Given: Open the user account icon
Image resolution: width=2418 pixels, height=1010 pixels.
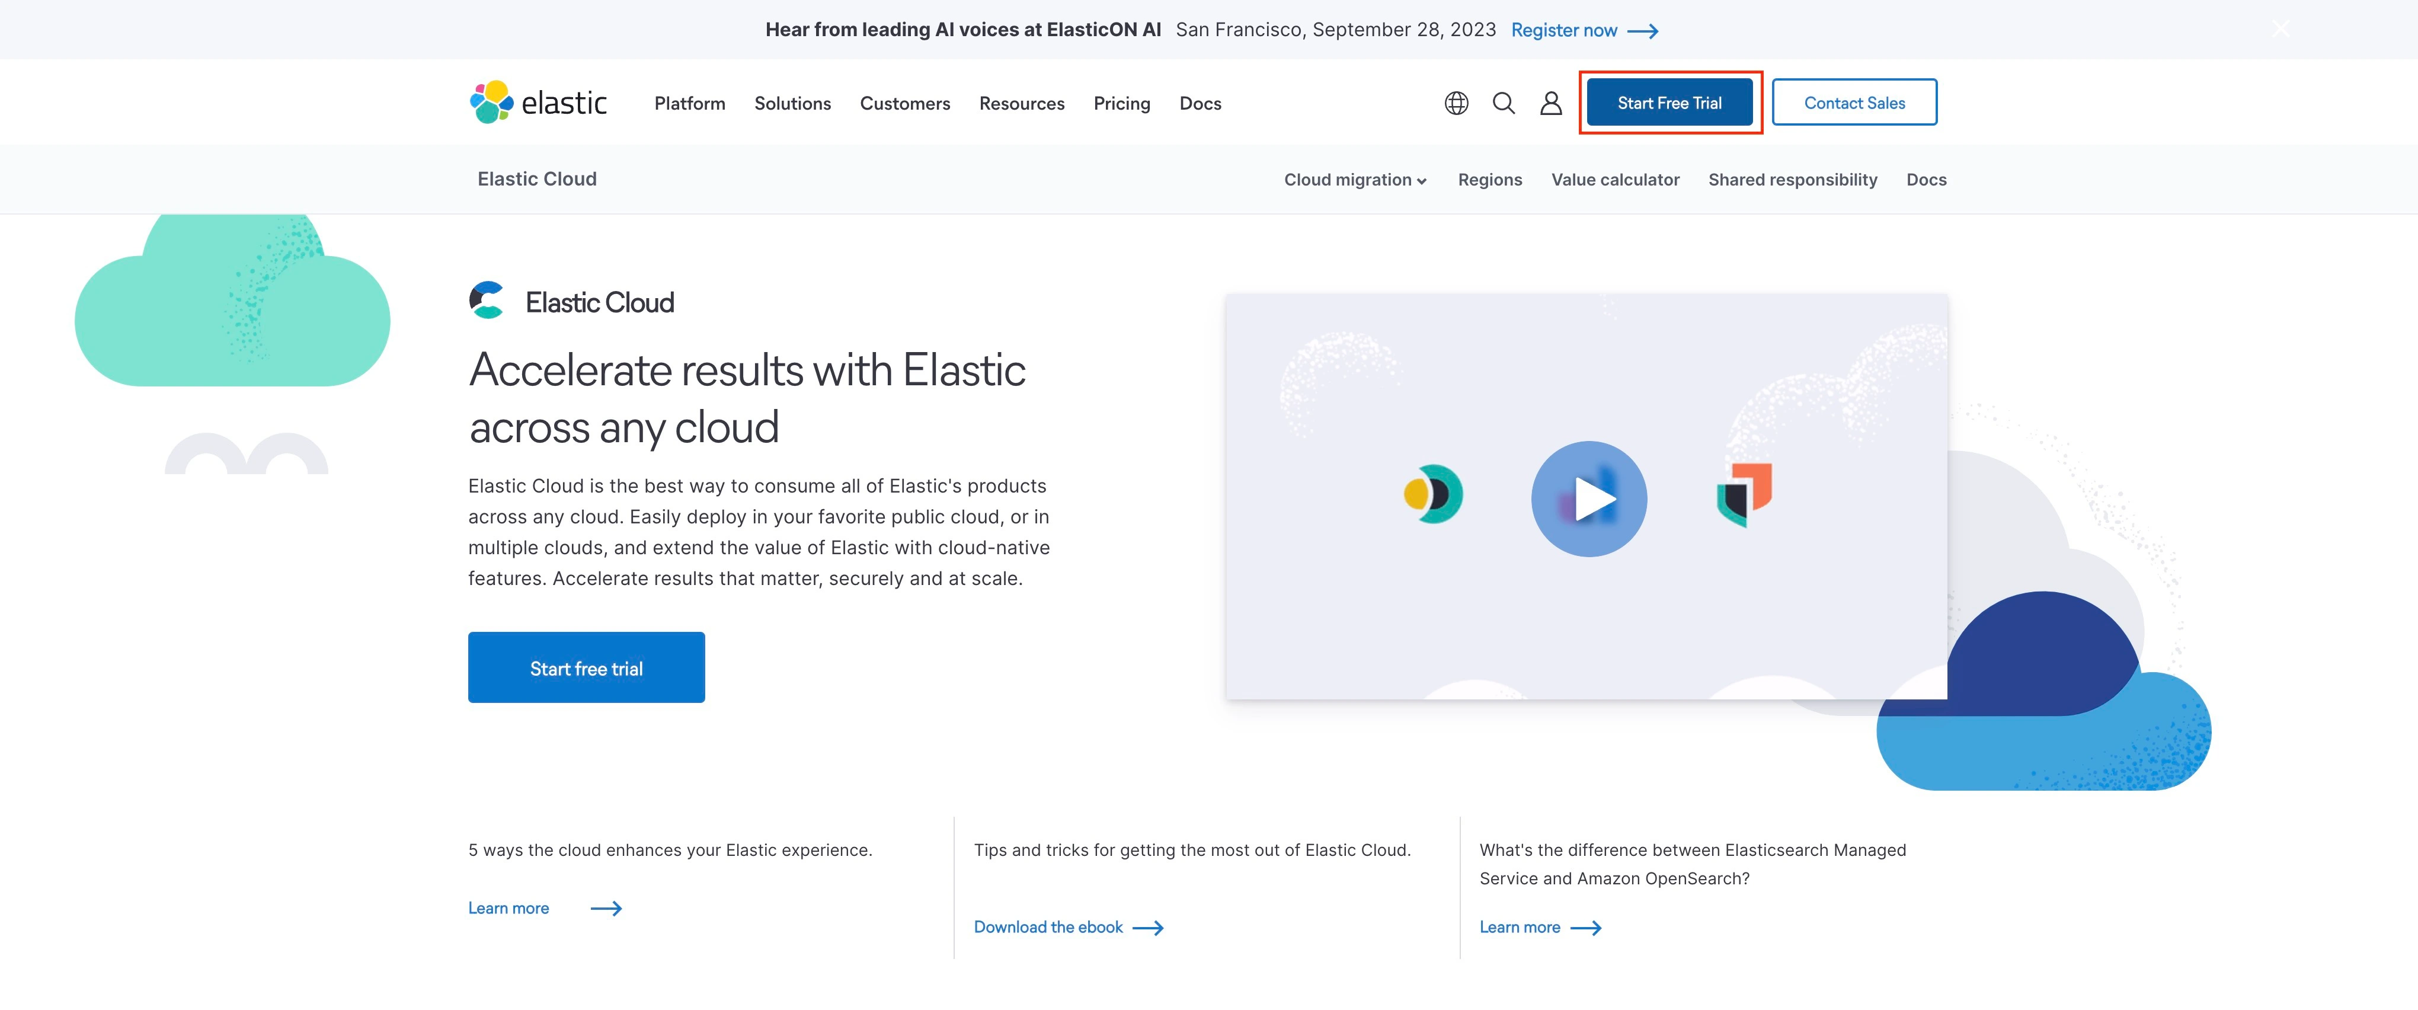Looking at the screenshot, I should coord(1551,103).
